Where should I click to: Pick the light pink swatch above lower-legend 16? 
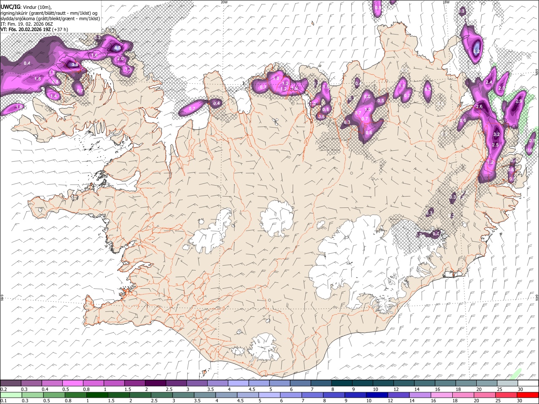[x=442, y=395]
